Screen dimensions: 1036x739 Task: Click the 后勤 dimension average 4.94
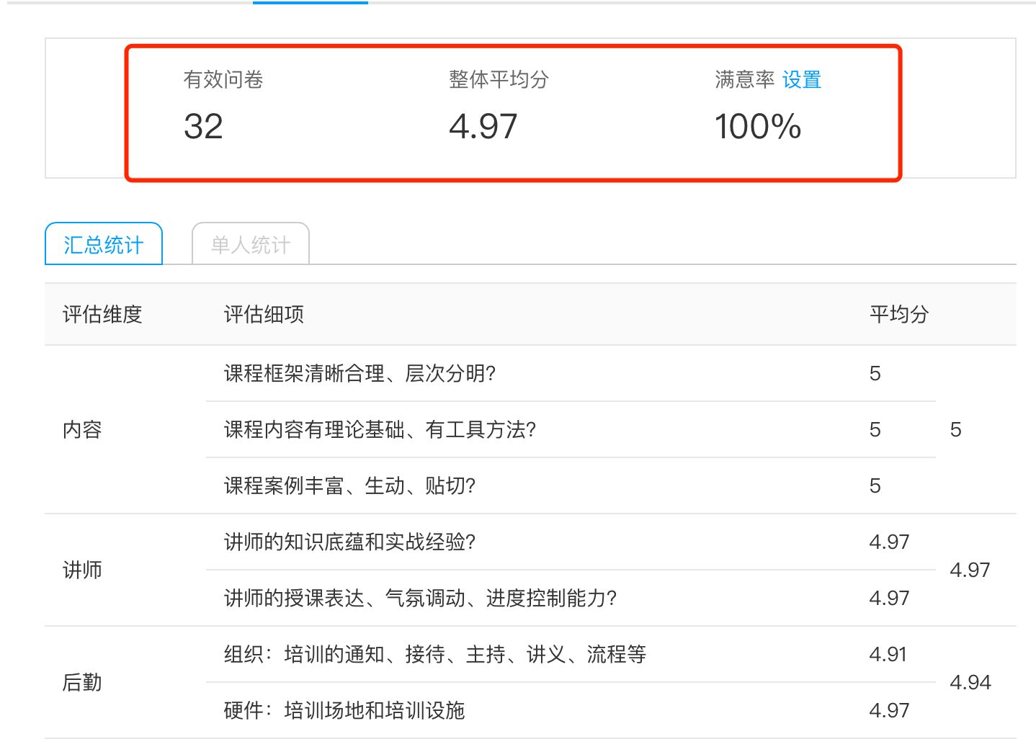tap(970, 683)
